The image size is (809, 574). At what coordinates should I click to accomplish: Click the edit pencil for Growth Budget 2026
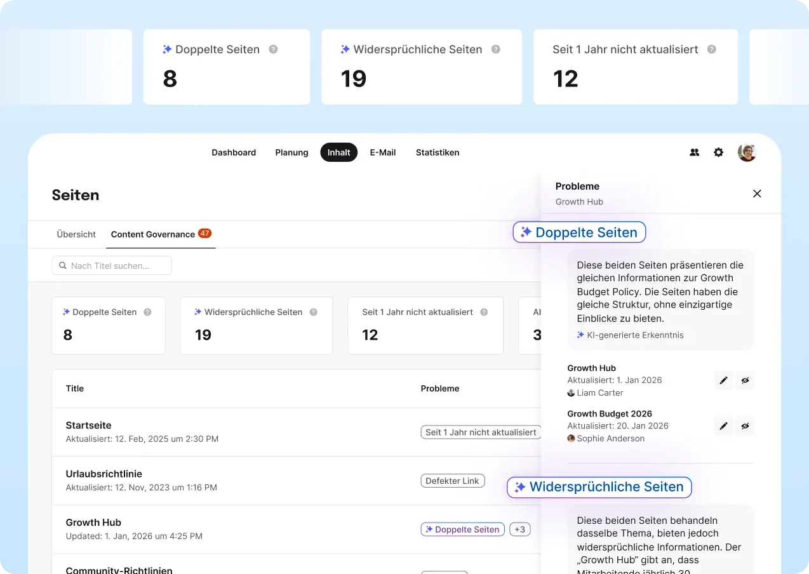(x=723, y=426)
